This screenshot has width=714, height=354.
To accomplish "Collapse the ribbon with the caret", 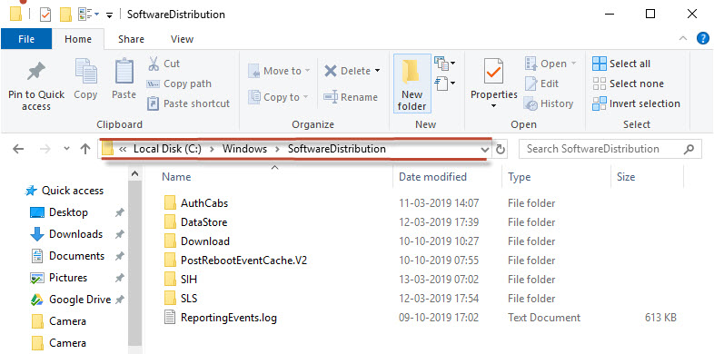I will 683,39.
